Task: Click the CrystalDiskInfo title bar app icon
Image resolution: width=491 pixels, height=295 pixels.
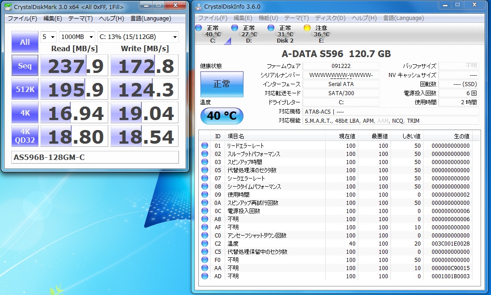Action: coord(198,7)
